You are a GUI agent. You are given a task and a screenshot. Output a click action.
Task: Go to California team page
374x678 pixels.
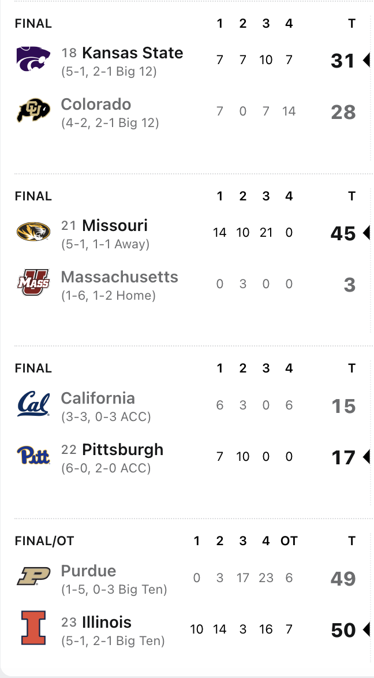click(98, 398)
